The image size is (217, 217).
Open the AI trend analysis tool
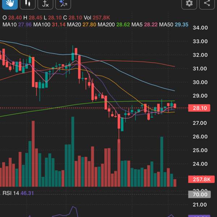[x=63, y=4]
